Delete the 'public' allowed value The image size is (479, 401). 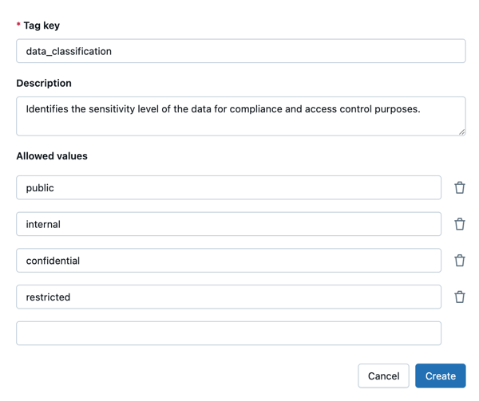tap(460, 187)
